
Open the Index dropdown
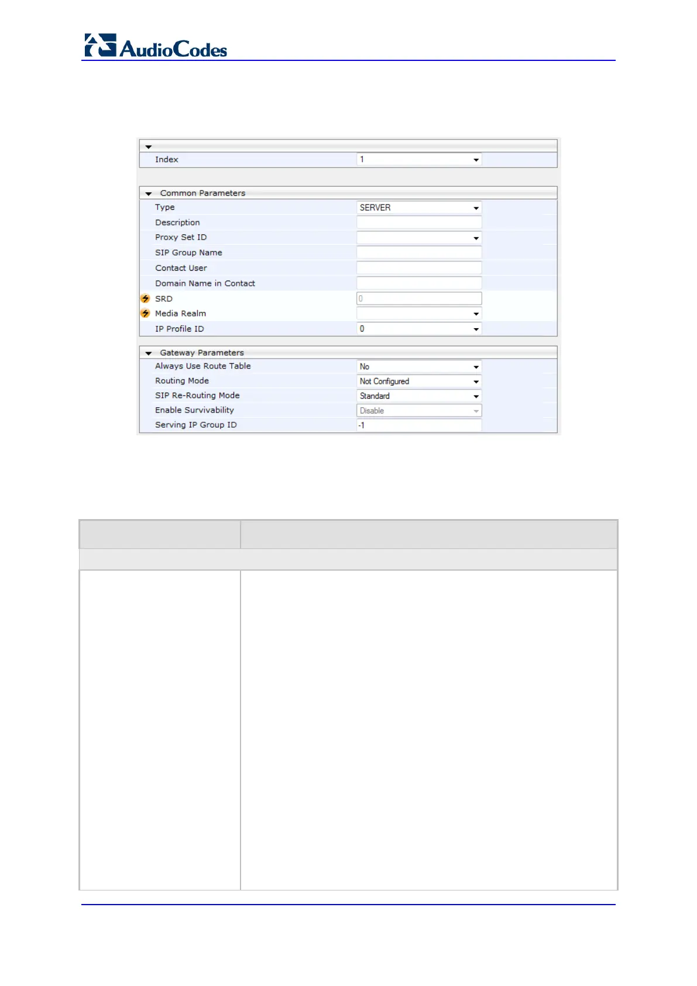click(x=419, y=159)
